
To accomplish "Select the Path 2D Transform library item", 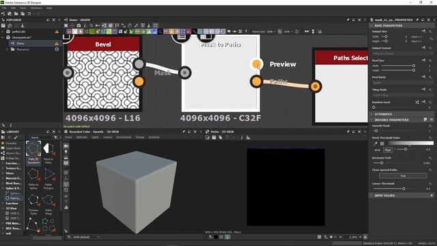I will [x=33, y=153].
